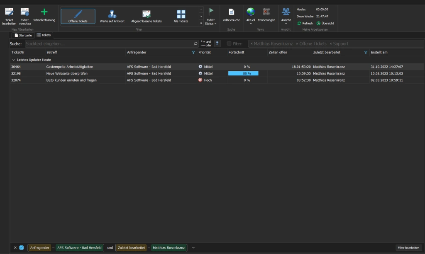Sort by TicketNr column header
This screenshot has height=254, width=425.
click(x=27, y=53)
